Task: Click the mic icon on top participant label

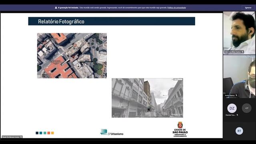Action: click(x=243, y=52)
